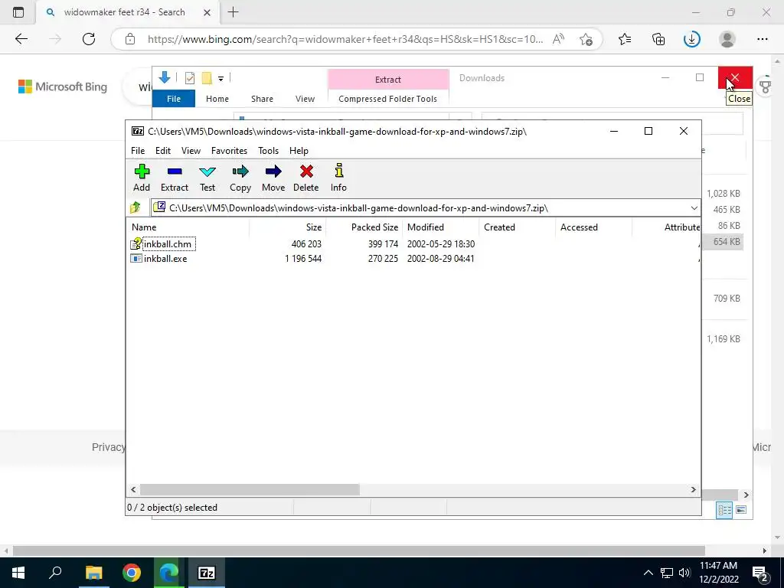The width and height of the screenshot is (784, 588).
Task: Open the 7-Zip Edit menu
Action: [x=163, y=151]
